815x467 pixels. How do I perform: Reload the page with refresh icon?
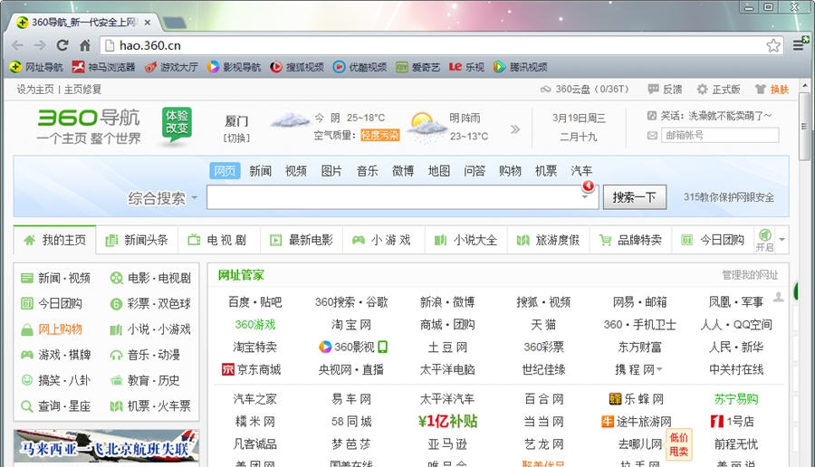[x=62, y=46]
